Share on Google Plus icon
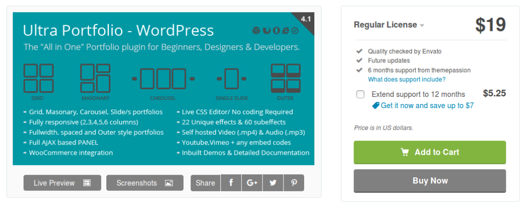526x207 pixels. pos(252,182)
